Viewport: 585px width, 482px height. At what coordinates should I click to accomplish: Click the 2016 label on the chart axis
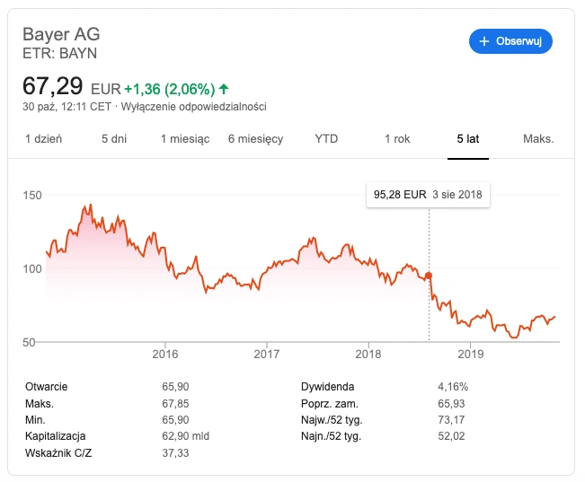pyautogui.click(x=165, y=354)
